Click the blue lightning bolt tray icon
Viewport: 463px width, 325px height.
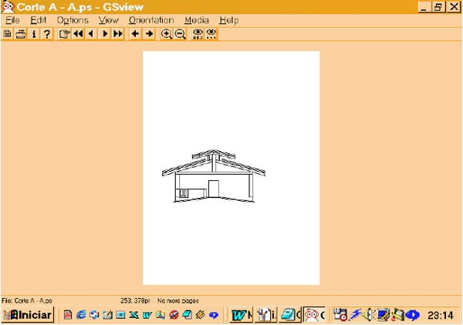(x=355, y=315)
